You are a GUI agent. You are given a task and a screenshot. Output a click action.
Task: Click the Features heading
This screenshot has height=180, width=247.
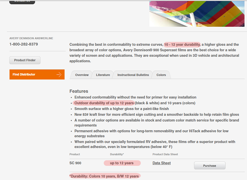(79, 91)
